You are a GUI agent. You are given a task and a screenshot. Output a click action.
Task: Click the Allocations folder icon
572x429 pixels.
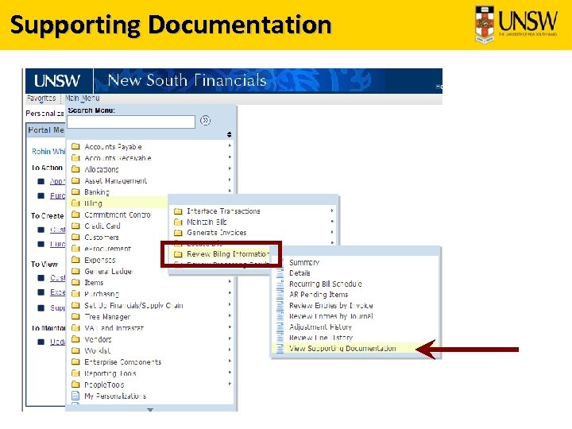[75, 169]
